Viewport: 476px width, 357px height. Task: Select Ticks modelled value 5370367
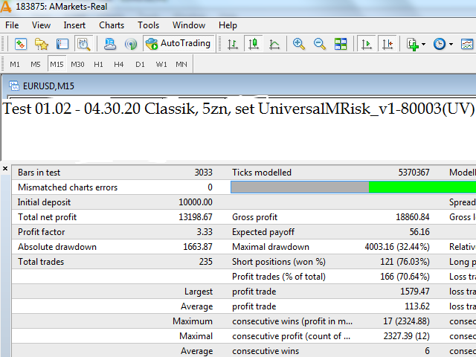[x=414, y=173]
